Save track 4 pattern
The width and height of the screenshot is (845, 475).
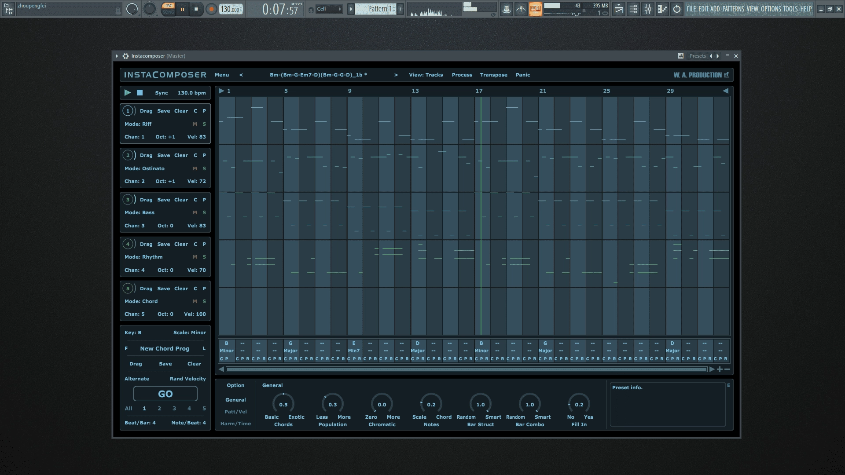[x=164, y=244]
